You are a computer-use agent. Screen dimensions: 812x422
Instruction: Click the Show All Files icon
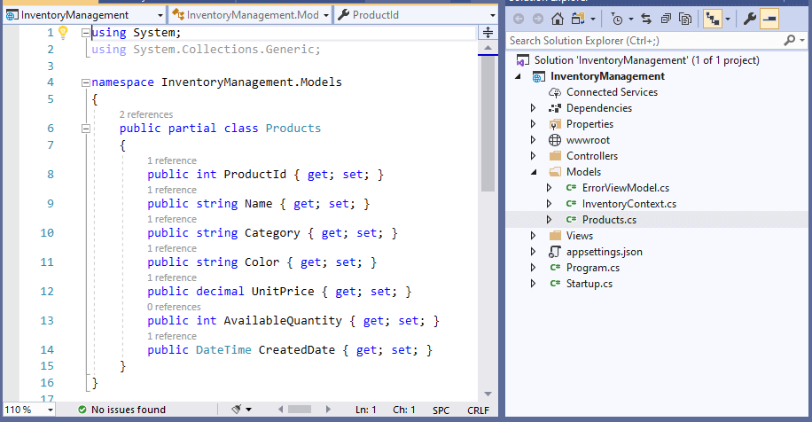pos(685,19)
